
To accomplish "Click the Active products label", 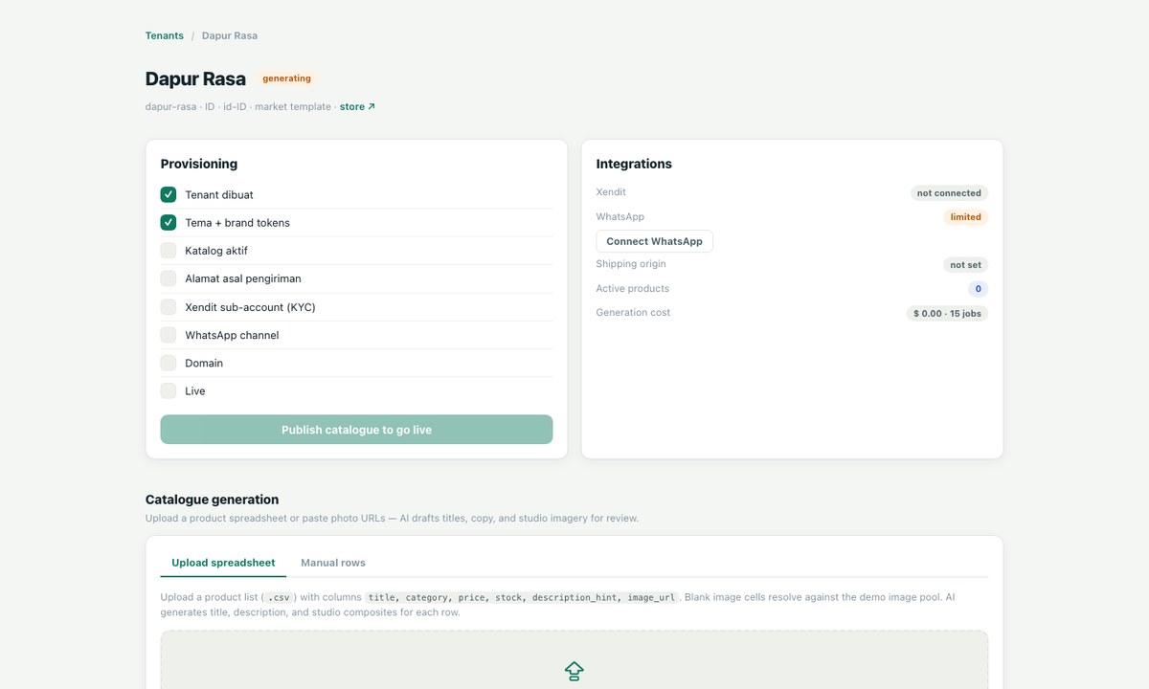I will 633,288.
